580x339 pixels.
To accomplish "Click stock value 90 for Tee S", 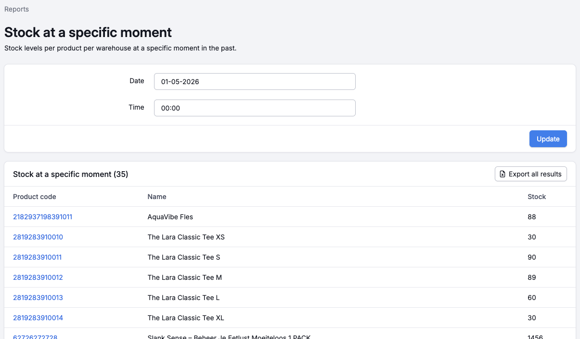I will 532,257.
